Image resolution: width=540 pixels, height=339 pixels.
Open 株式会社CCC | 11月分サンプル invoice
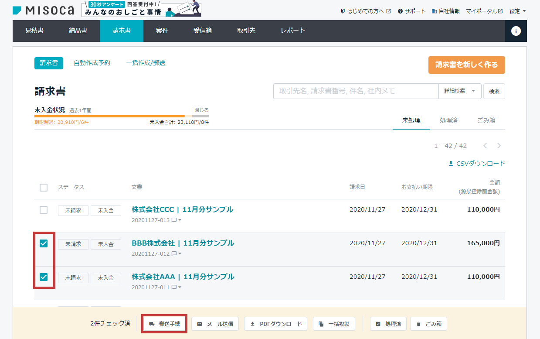coord(183,209)
